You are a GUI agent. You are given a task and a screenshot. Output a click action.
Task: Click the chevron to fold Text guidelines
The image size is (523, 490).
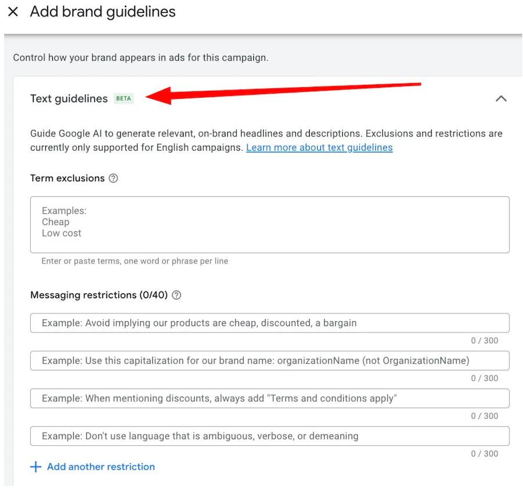501,99
